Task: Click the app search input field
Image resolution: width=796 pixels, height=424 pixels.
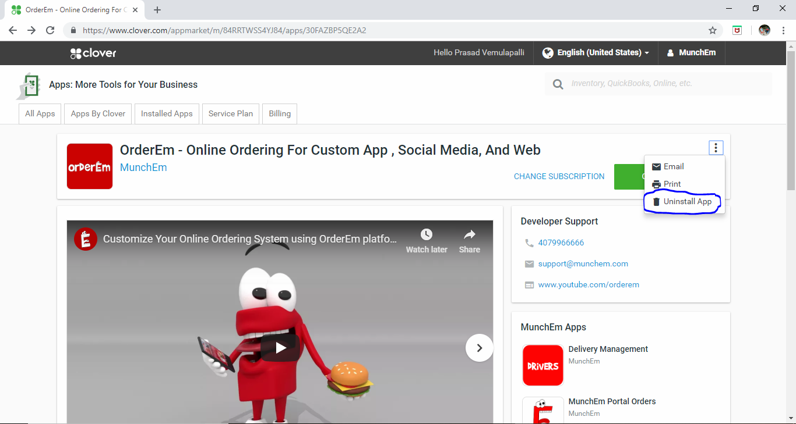Action: tap(664, 84)
